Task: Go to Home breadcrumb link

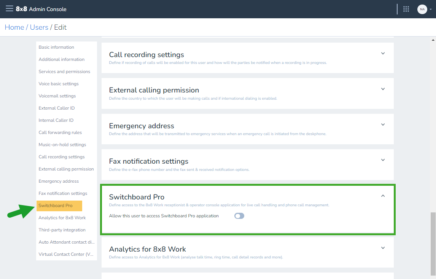Action: coord(14,27)
